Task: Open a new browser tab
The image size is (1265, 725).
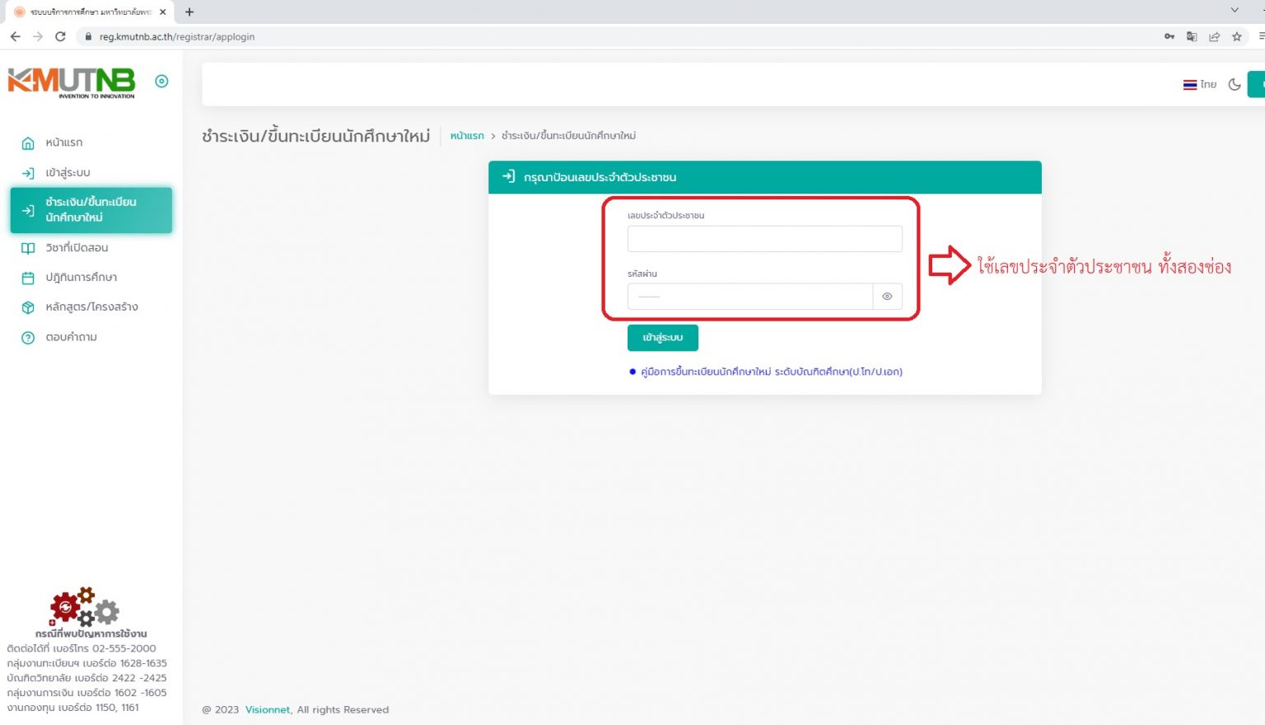Action: [x=189, y=12]
